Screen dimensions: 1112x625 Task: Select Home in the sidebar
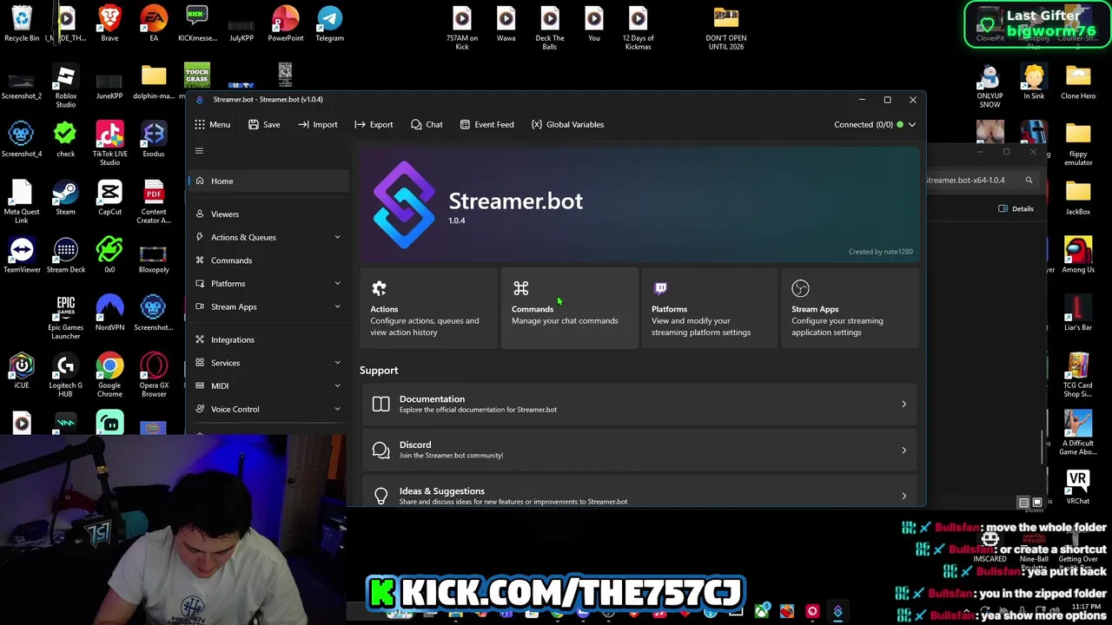pyautogui.click(x=268, y=181)
